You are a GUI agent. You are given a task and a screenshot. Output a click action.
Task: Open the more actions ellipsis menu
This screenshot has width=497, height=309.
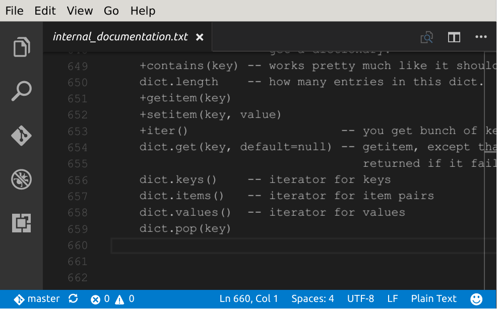[481, 37]
